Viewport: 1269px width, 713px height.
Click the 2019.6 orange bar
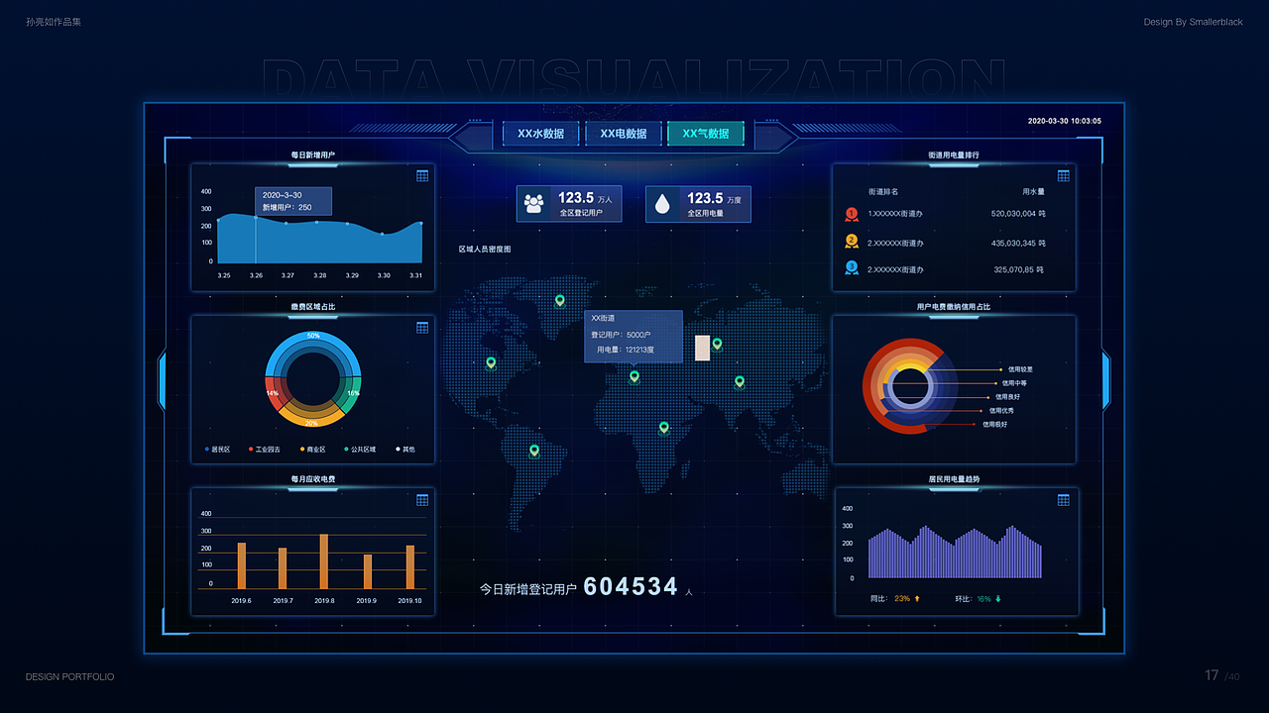[241, 565]
